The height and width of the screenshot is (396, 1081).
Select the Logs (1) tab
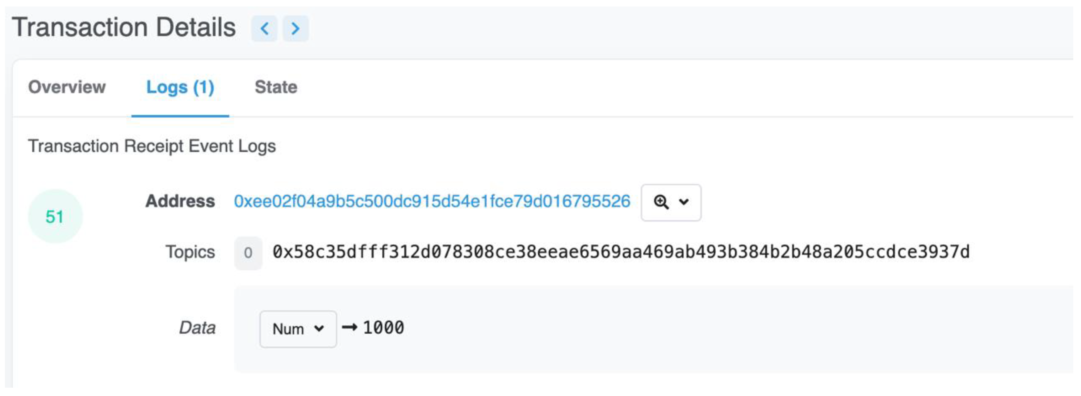180,87
